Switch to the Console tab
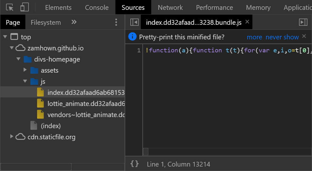 pyautogui.click(x=97, y=8)
